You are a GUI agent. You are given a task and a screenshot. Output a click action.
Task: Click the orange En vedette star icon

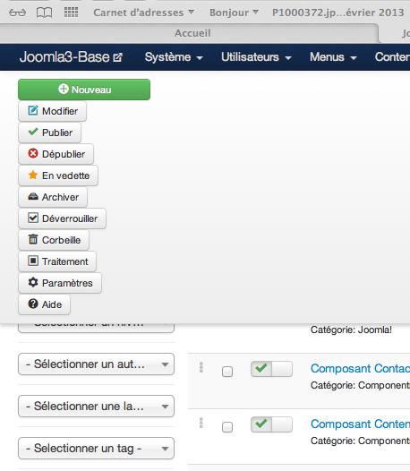[x=33, y=175]
